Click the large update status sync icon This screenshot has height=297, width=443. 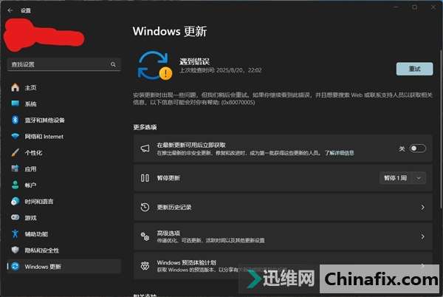[153, 66]
